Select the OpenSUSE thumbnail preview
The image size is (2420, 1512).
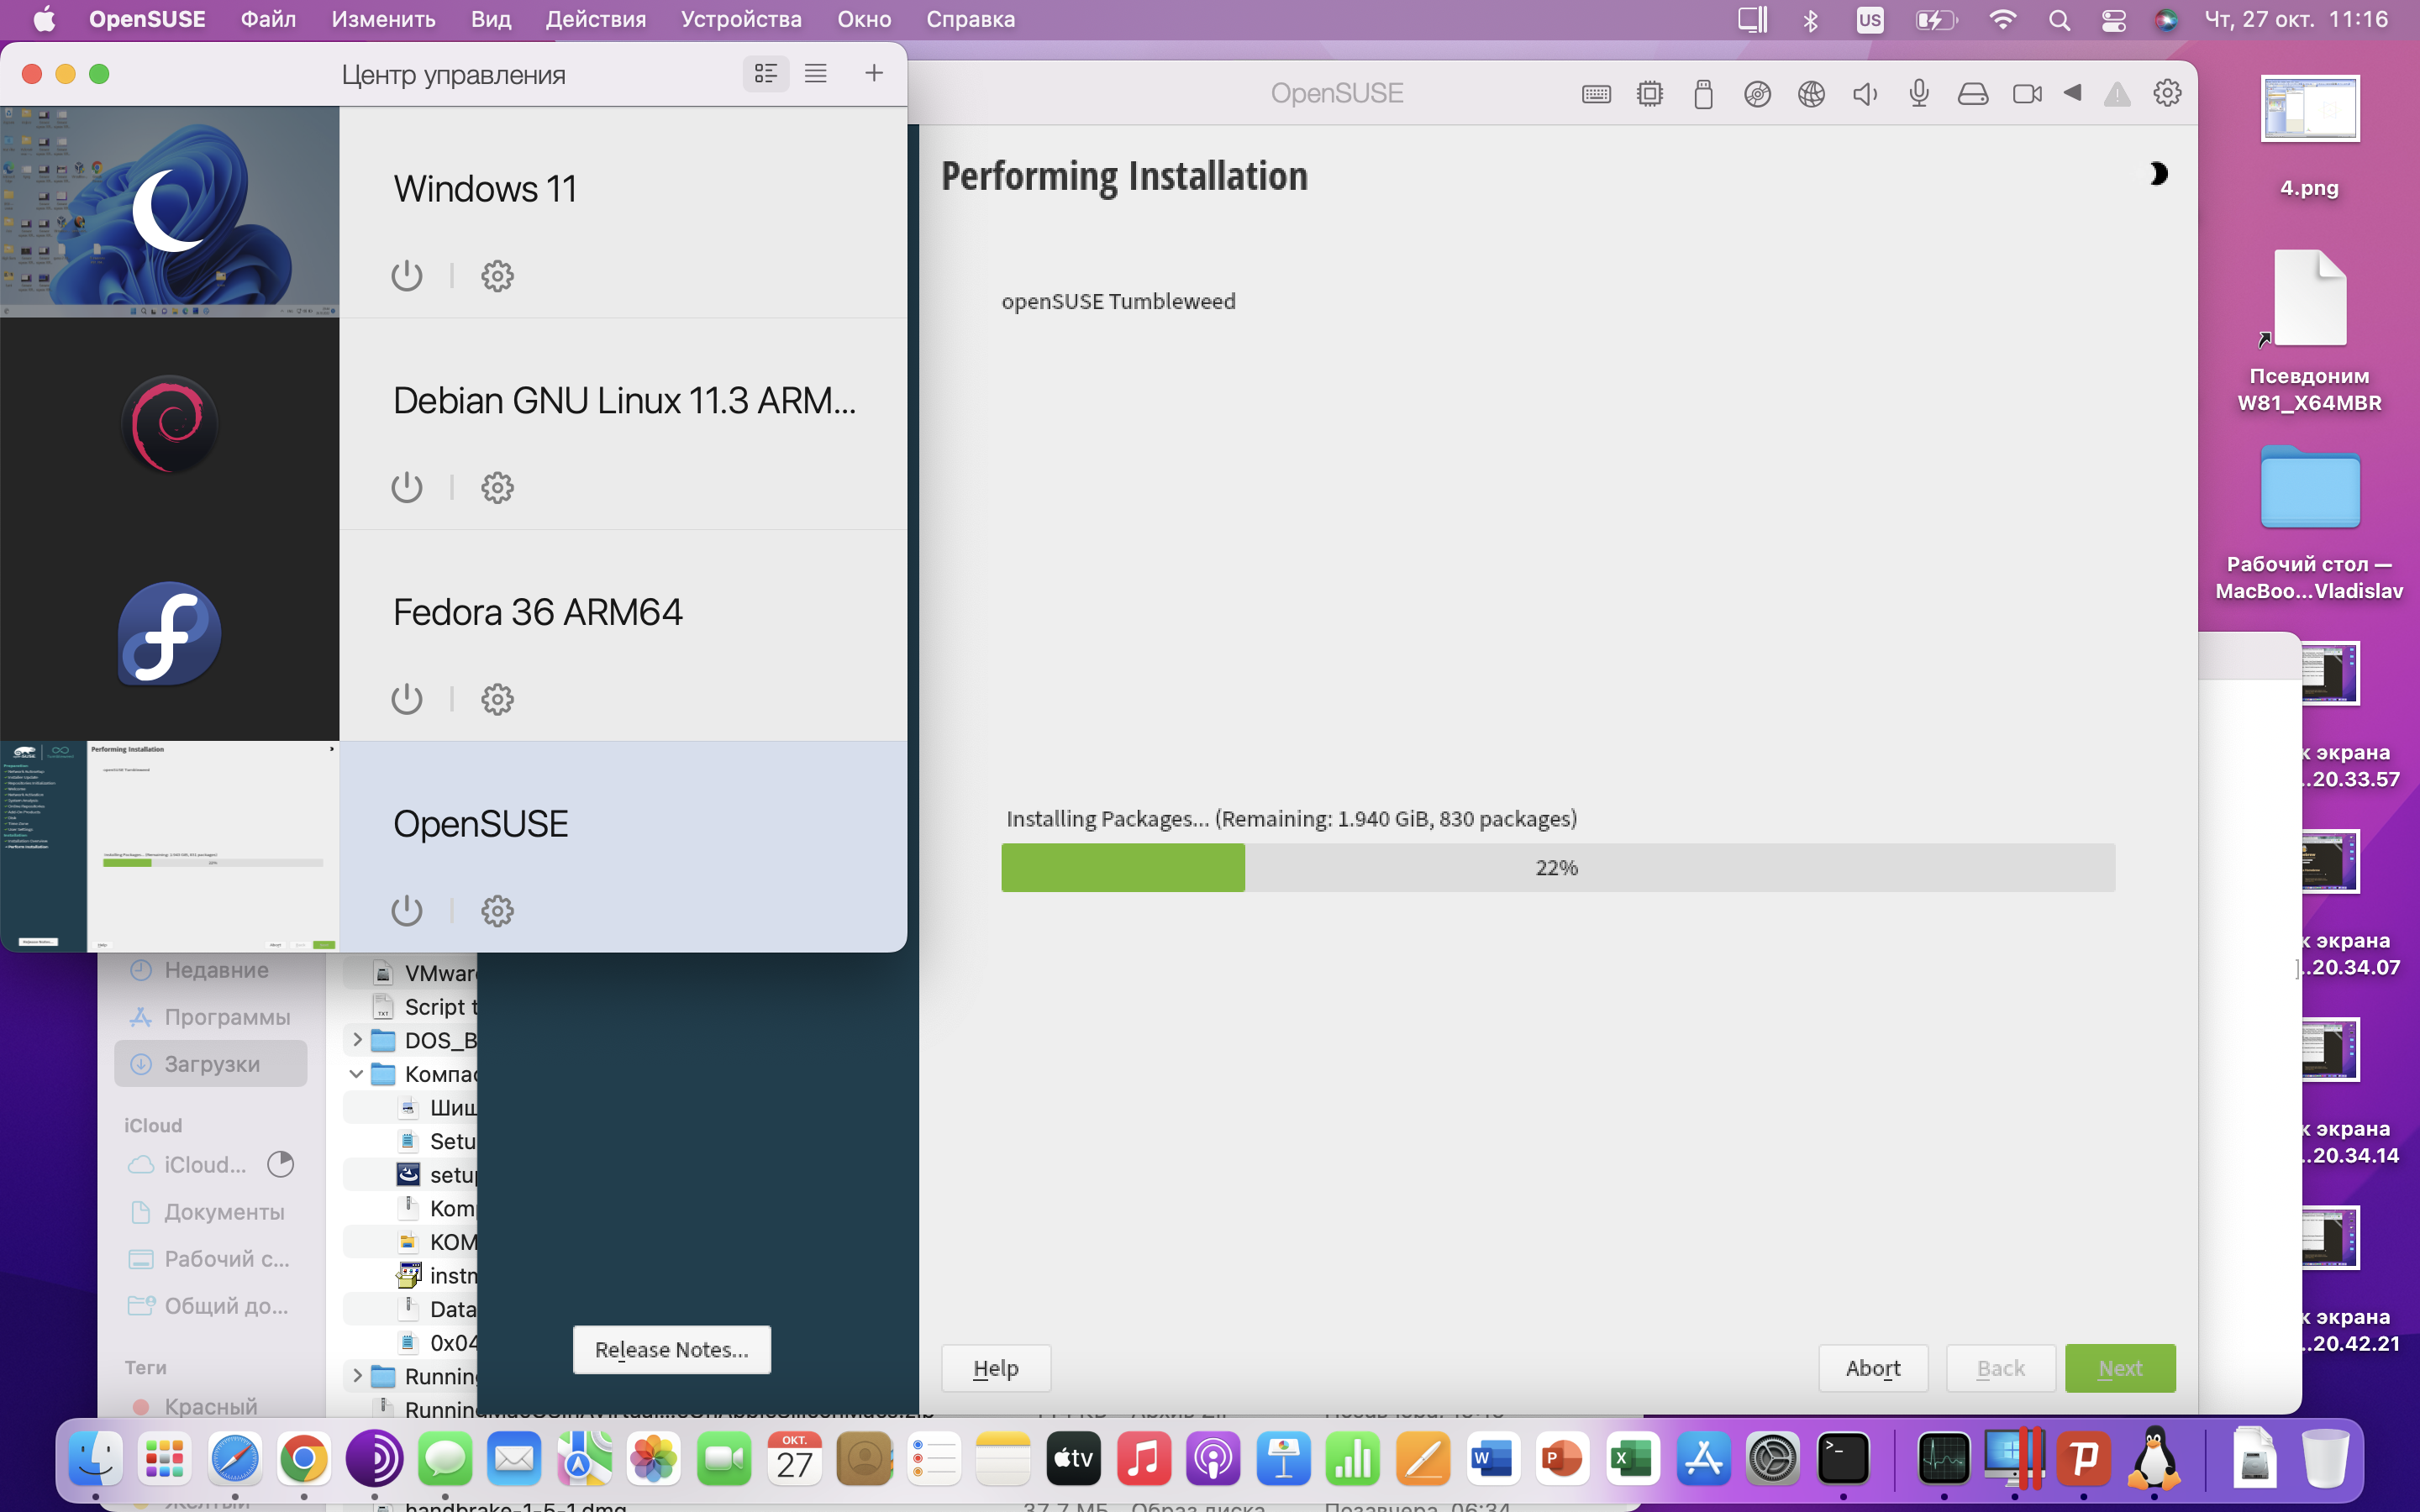coord(170,846)
